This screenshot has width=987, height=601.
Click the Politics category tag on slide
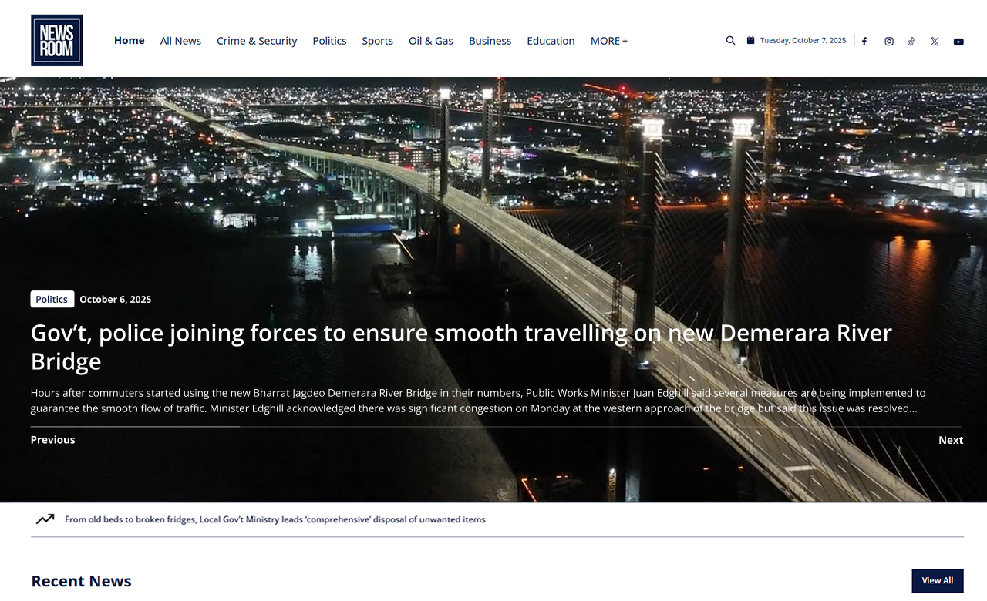pyautogui.click(x=52, y=299)
